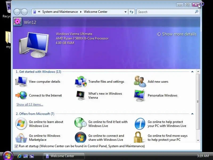The width and height of the screenshot is (213, 160).
Task: Click the Search input field
Action: pyautogui.click(x=166, y=12)
